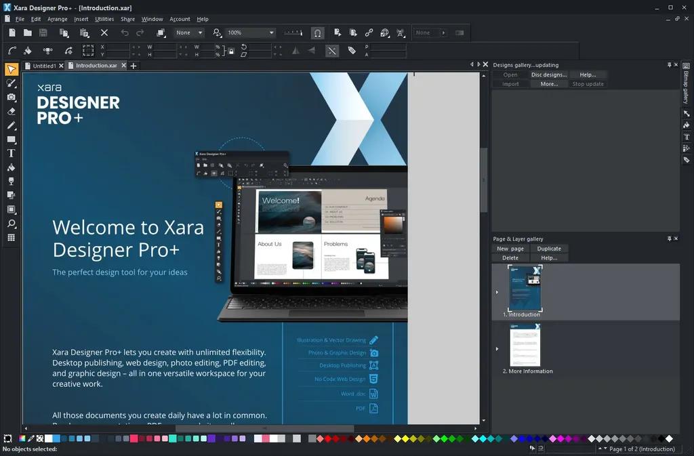
Task: Click the next document tab arrow
Action: tap(478, 64)
